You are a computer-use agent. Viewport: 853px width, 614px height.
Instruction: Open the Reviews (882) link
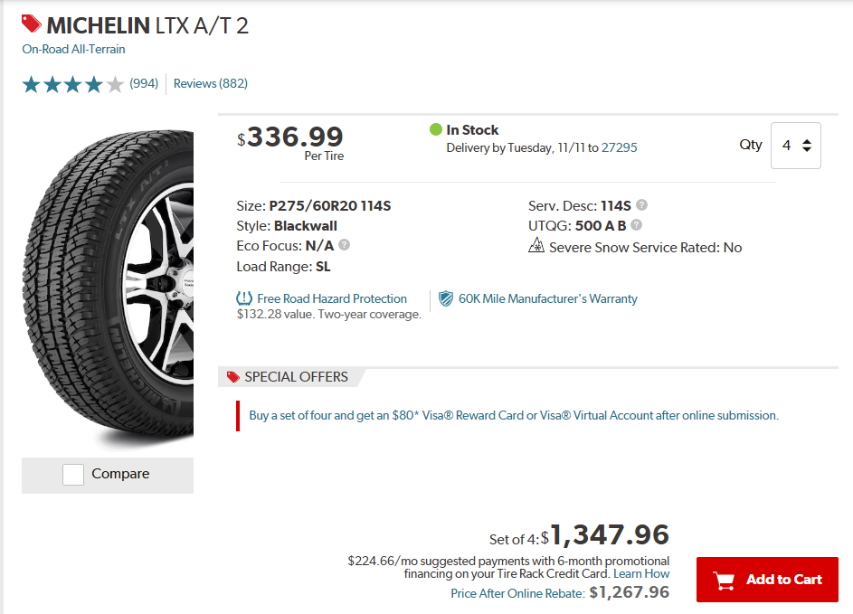click(210, 84)
